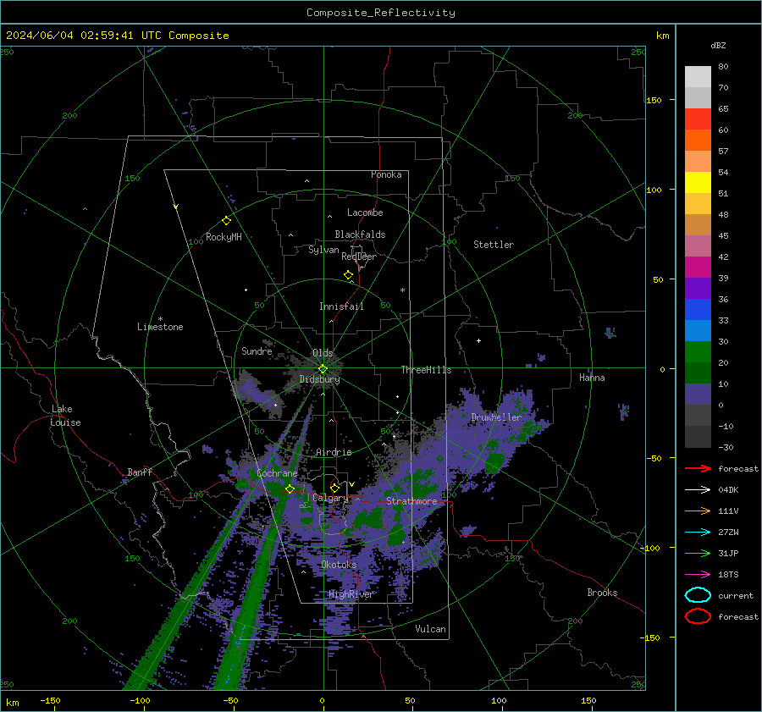Click the yellow diamond marker beside RockyMH
The height and width of the screenshot is (712, 762).
tap(226, 221)
